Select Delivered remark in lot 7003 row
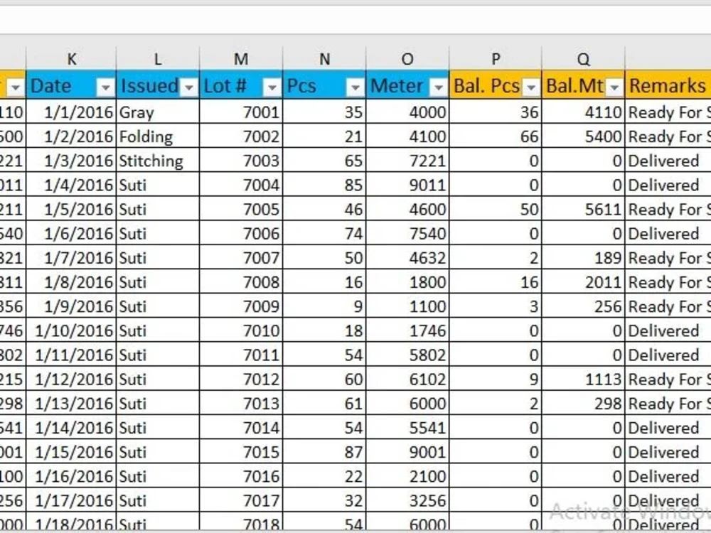Screen dimensions: 711x533 [668, 161]
